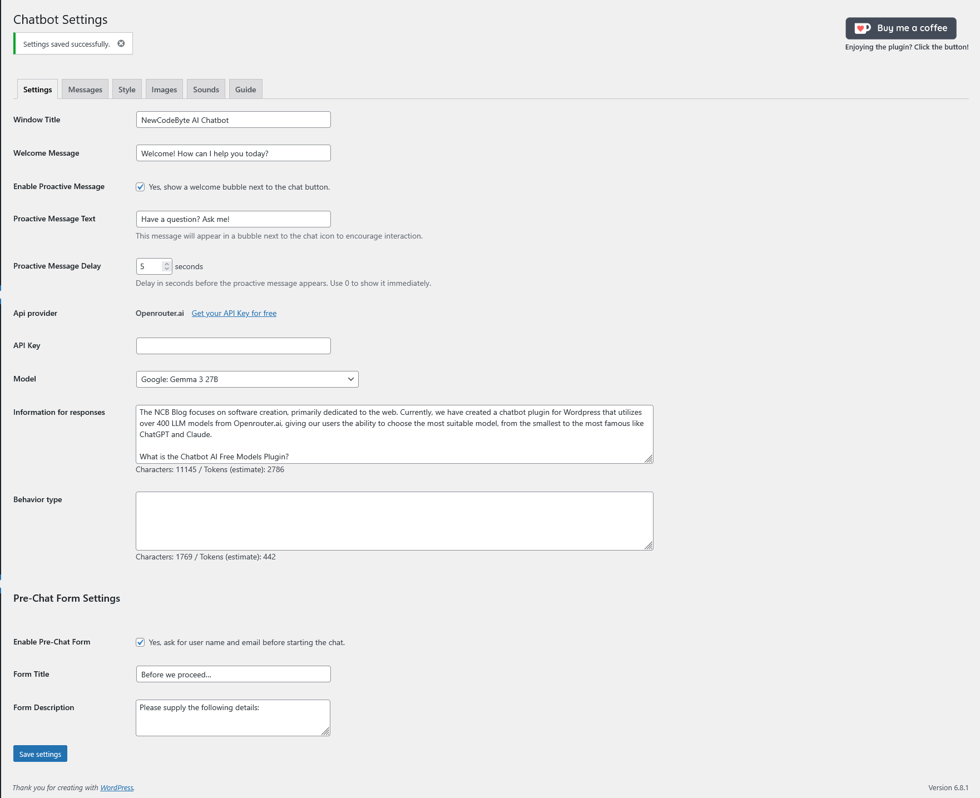Click the Buy me a coffee button
This screenshot has height=798, width=980.
[901, 28]
